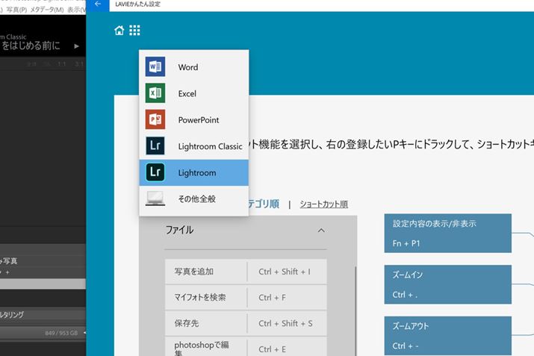This screenshot has width=534, height=356.
Task: Choose その他全般 in the app list
Action: [x=193, y=199]
